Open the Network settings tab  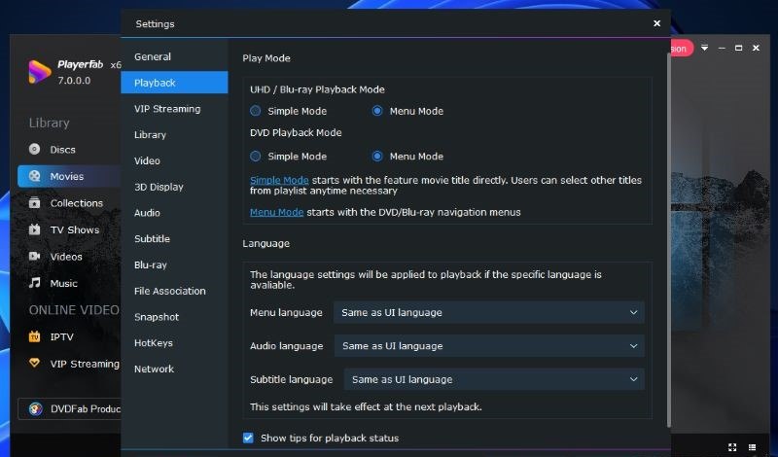[x=174, y=369]
